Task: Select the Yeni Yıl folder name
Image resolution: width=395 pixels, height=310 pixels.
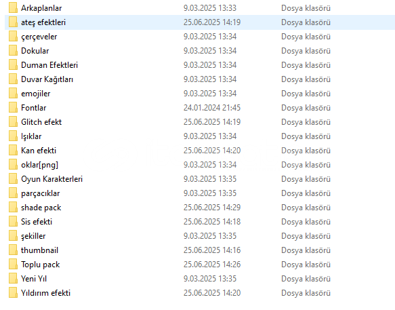Action: coord(34,279)
